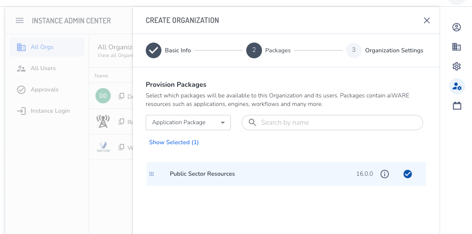Click the calendar icon in right rail
Image resolution: width=472 pixels, height=234 pixels.
click(457, 106)
